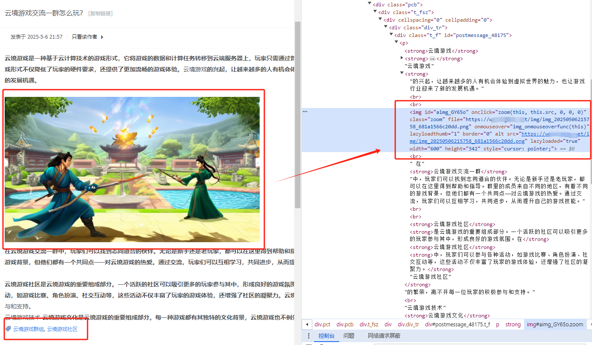Click the 复制链接 link by the title
This screenshot has height=345, width=592.
tap(100, 14)
